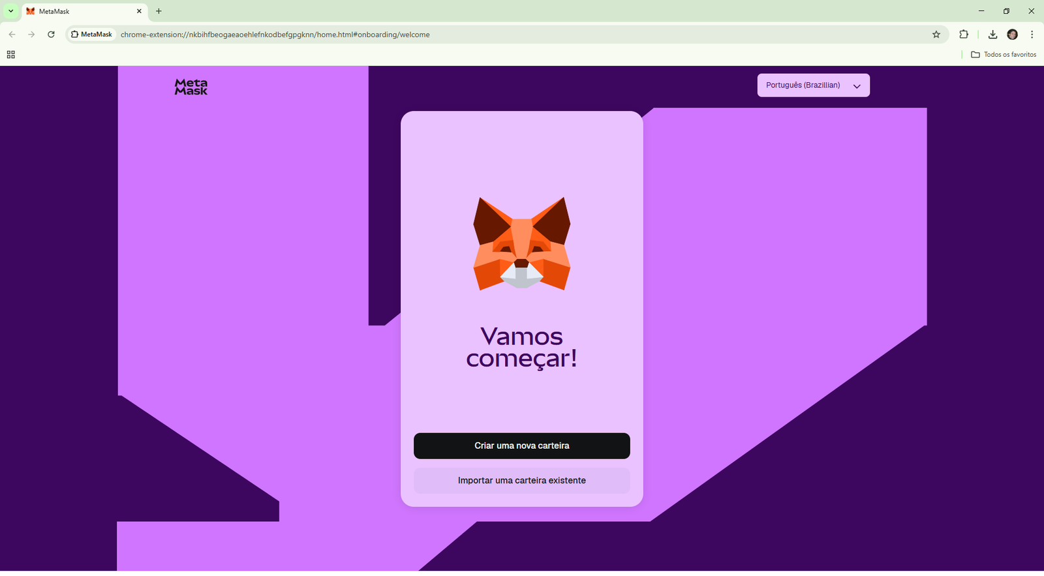Open the Chrome profile avatar

1013,35
